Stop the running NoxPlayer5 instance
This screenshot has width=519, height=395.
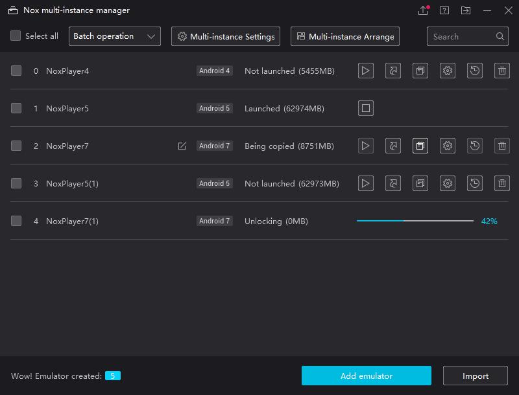point(366,108)
